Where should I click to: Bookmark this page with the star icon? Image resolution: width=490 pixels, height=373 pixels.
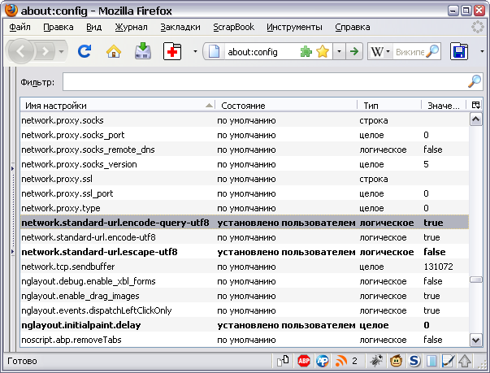323,51
